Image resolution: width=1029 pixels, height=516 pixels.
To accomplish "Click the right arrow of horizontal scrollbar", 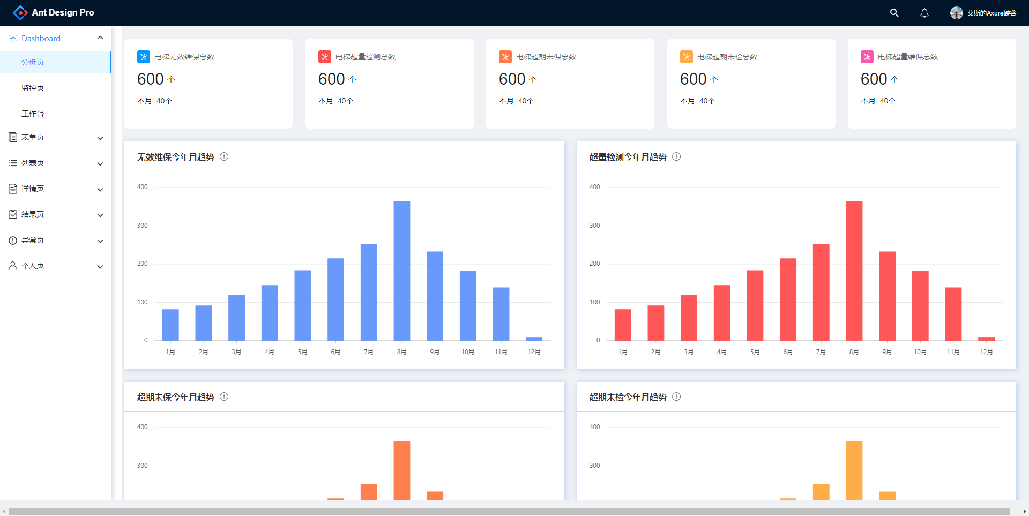I will click(x=1024, y=511).
